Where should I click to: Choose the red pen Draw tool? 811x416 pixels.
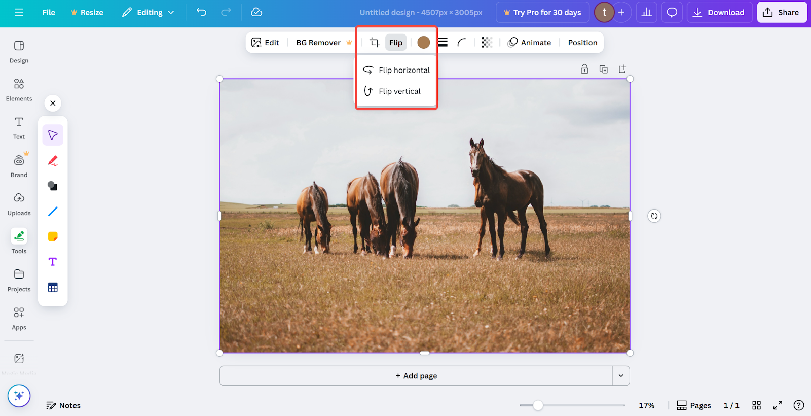click(x=53, y=160)
